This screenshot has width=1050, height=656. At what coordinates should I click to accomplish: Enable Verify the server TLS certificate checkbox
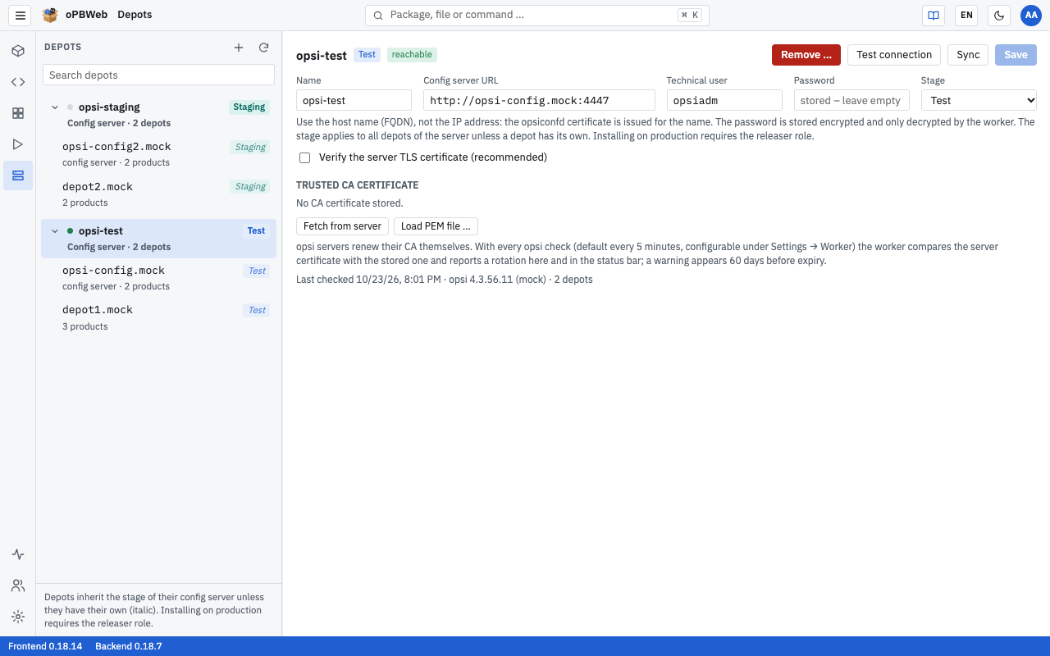click(x=305, y=157)
